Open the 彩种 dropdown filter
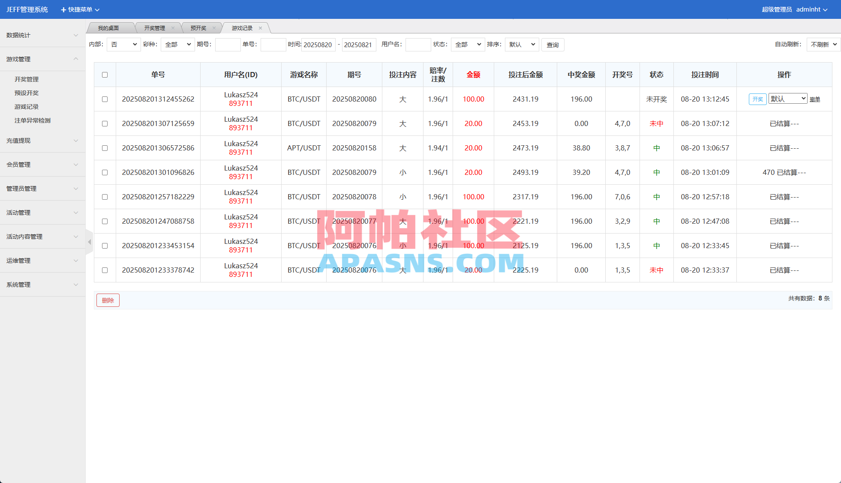This screenshot has width=841, height=483. [177, 45]
